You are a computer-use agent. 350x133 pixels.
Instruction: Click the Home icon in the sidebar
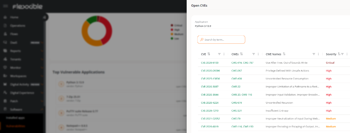point(5,17)
